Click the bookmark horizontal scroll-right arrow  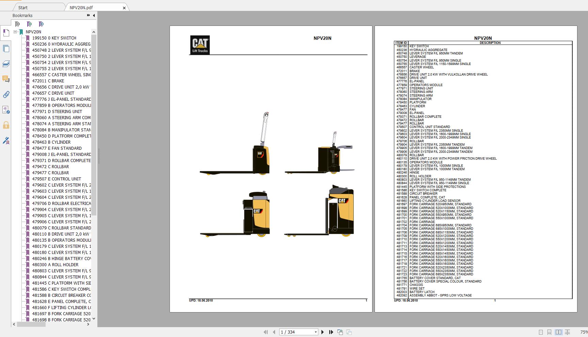[x=88, y=324]
